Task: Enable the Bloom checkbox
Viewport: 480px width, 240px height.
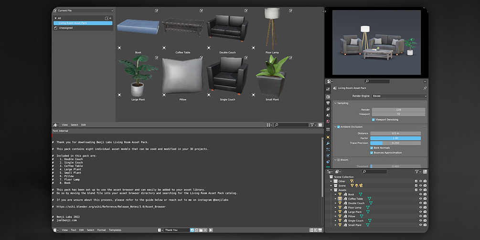Action: tap(339, 160)
